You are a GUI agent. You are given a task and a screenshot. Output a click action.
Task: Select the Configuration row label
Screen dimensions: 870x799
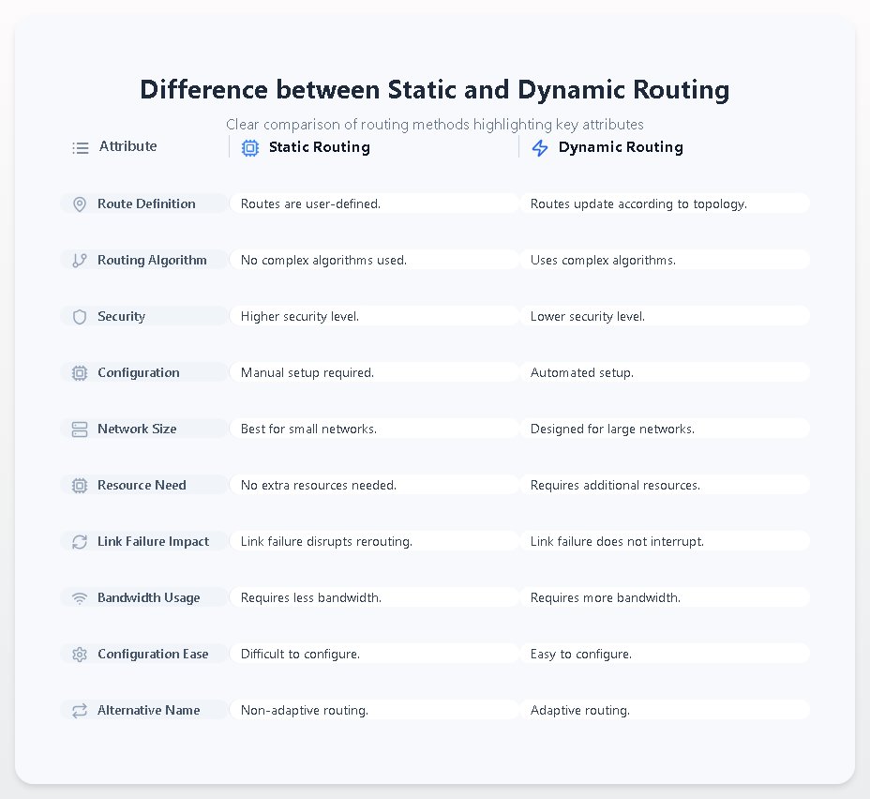click(139, 373)
